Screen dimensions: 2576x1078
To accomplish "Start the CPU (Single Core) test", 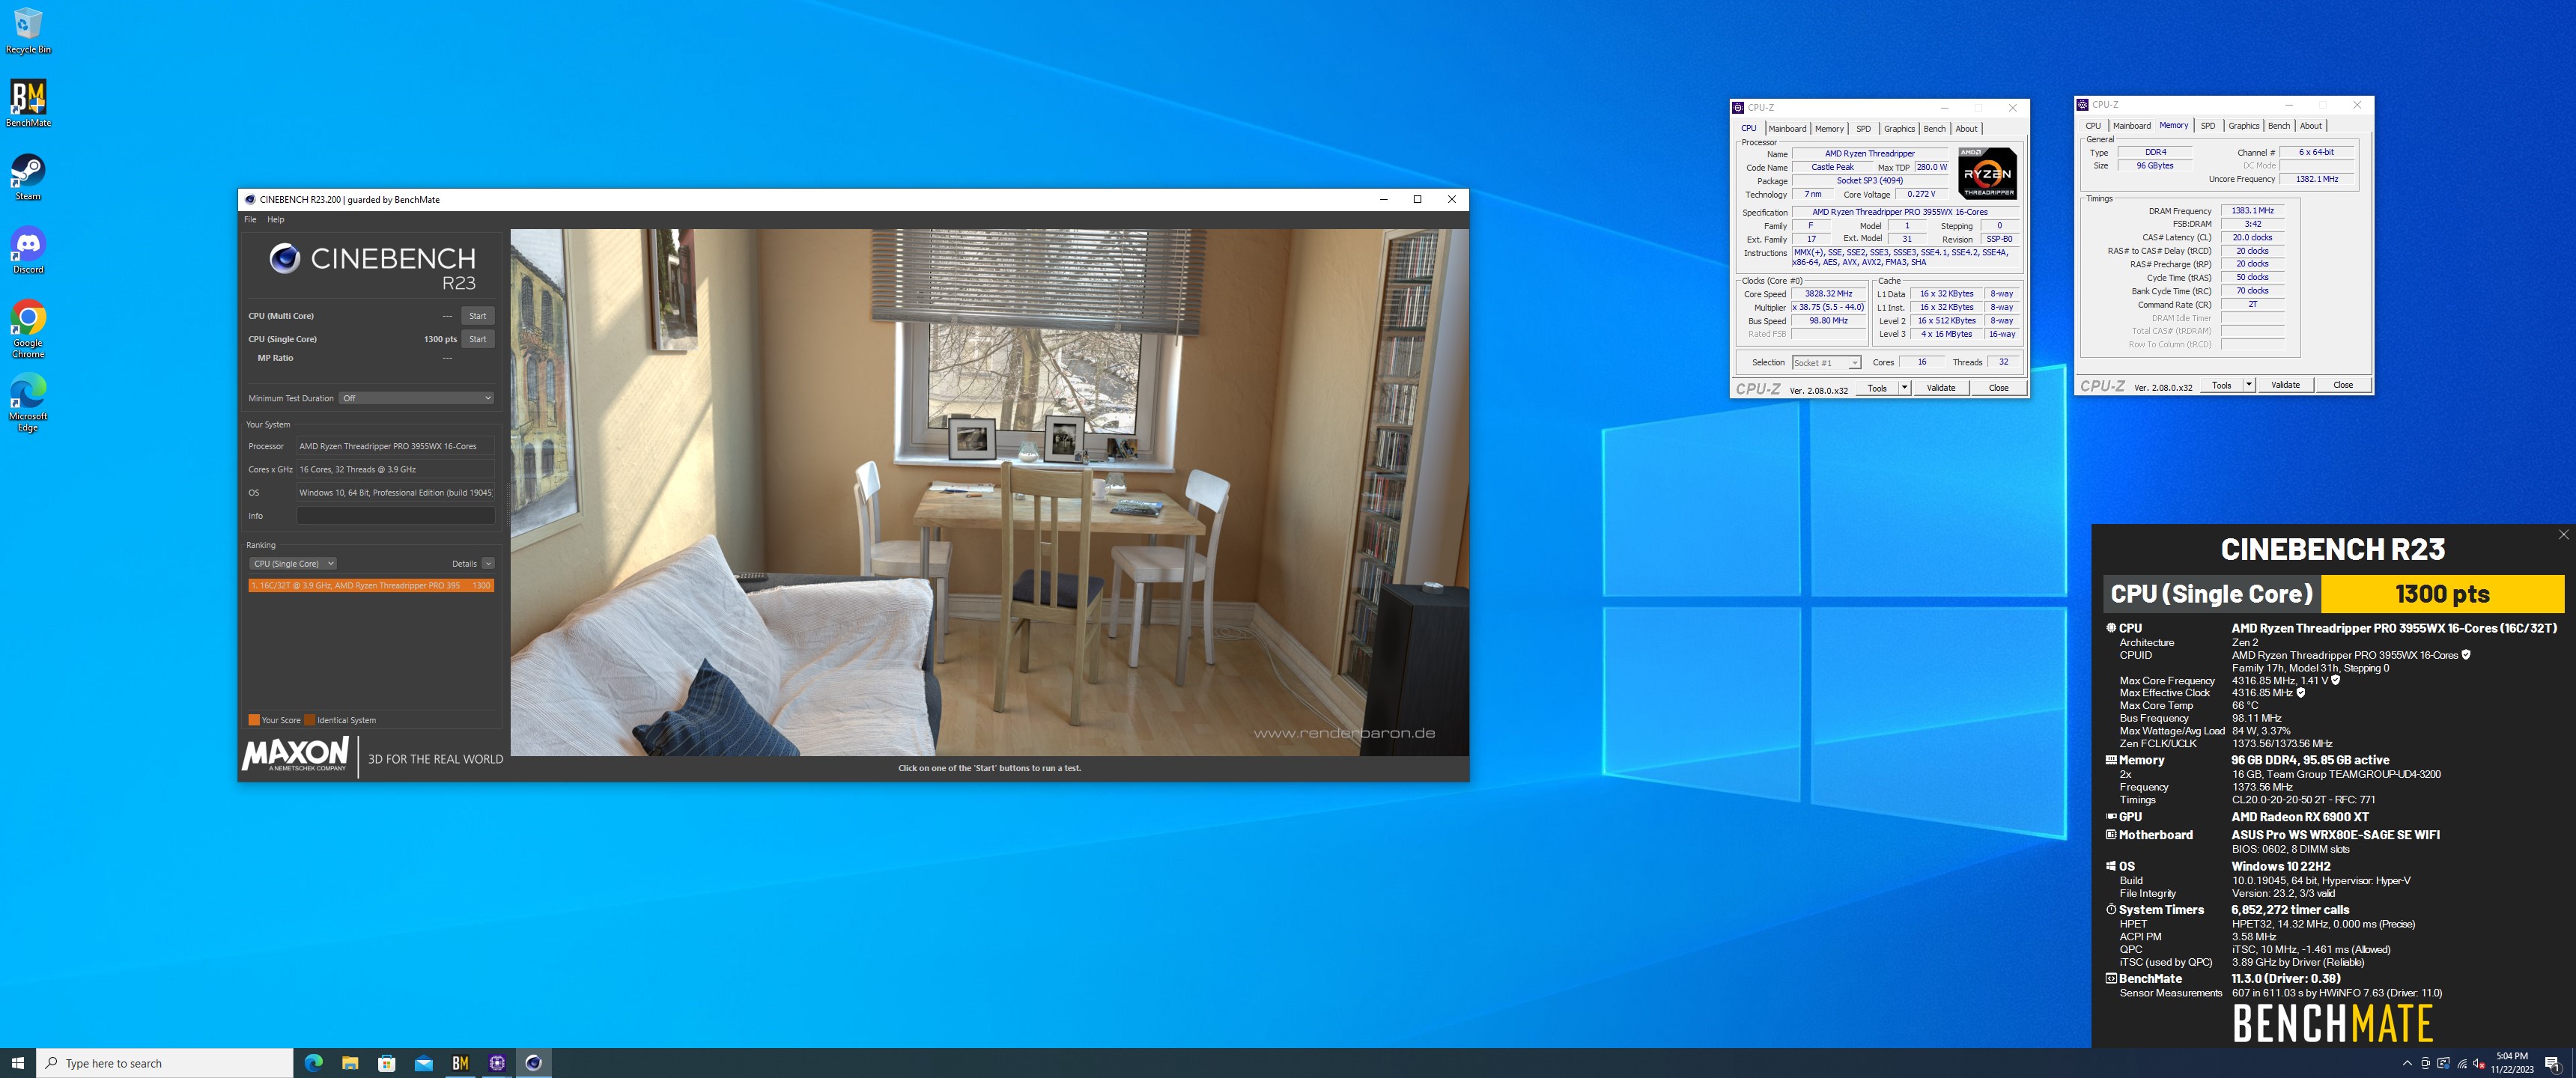I will 478,339.
